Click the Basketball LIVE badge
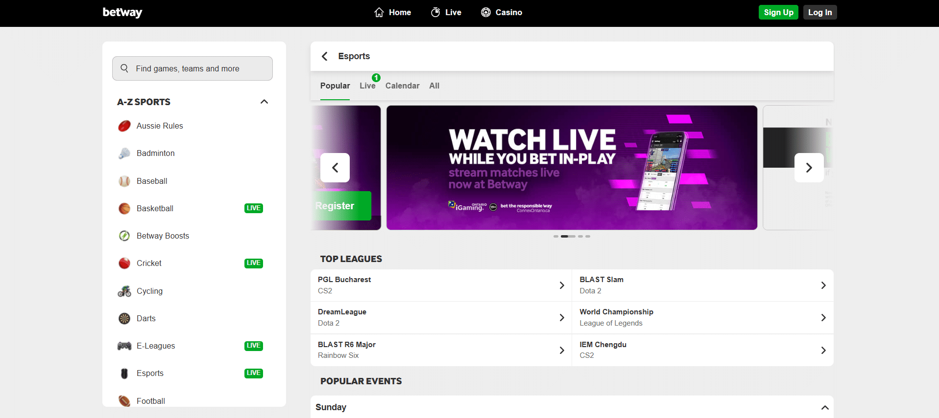 pyautogui.click(x=254, y=208)
